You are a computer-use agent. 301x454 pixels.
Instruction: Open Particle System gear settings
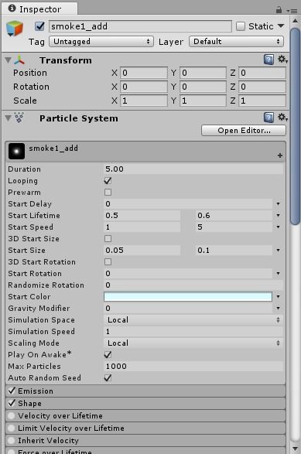point(282,118)
